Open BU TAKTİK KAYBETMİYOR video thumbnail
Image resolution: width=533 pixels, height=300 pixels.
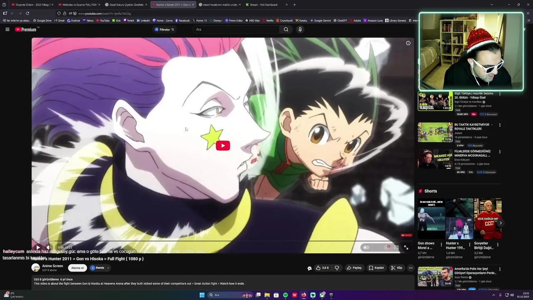click(435, 132)
